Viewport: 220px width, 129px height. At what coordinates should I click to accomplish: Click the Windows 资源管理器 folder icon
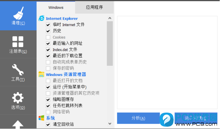click(41, 74)
